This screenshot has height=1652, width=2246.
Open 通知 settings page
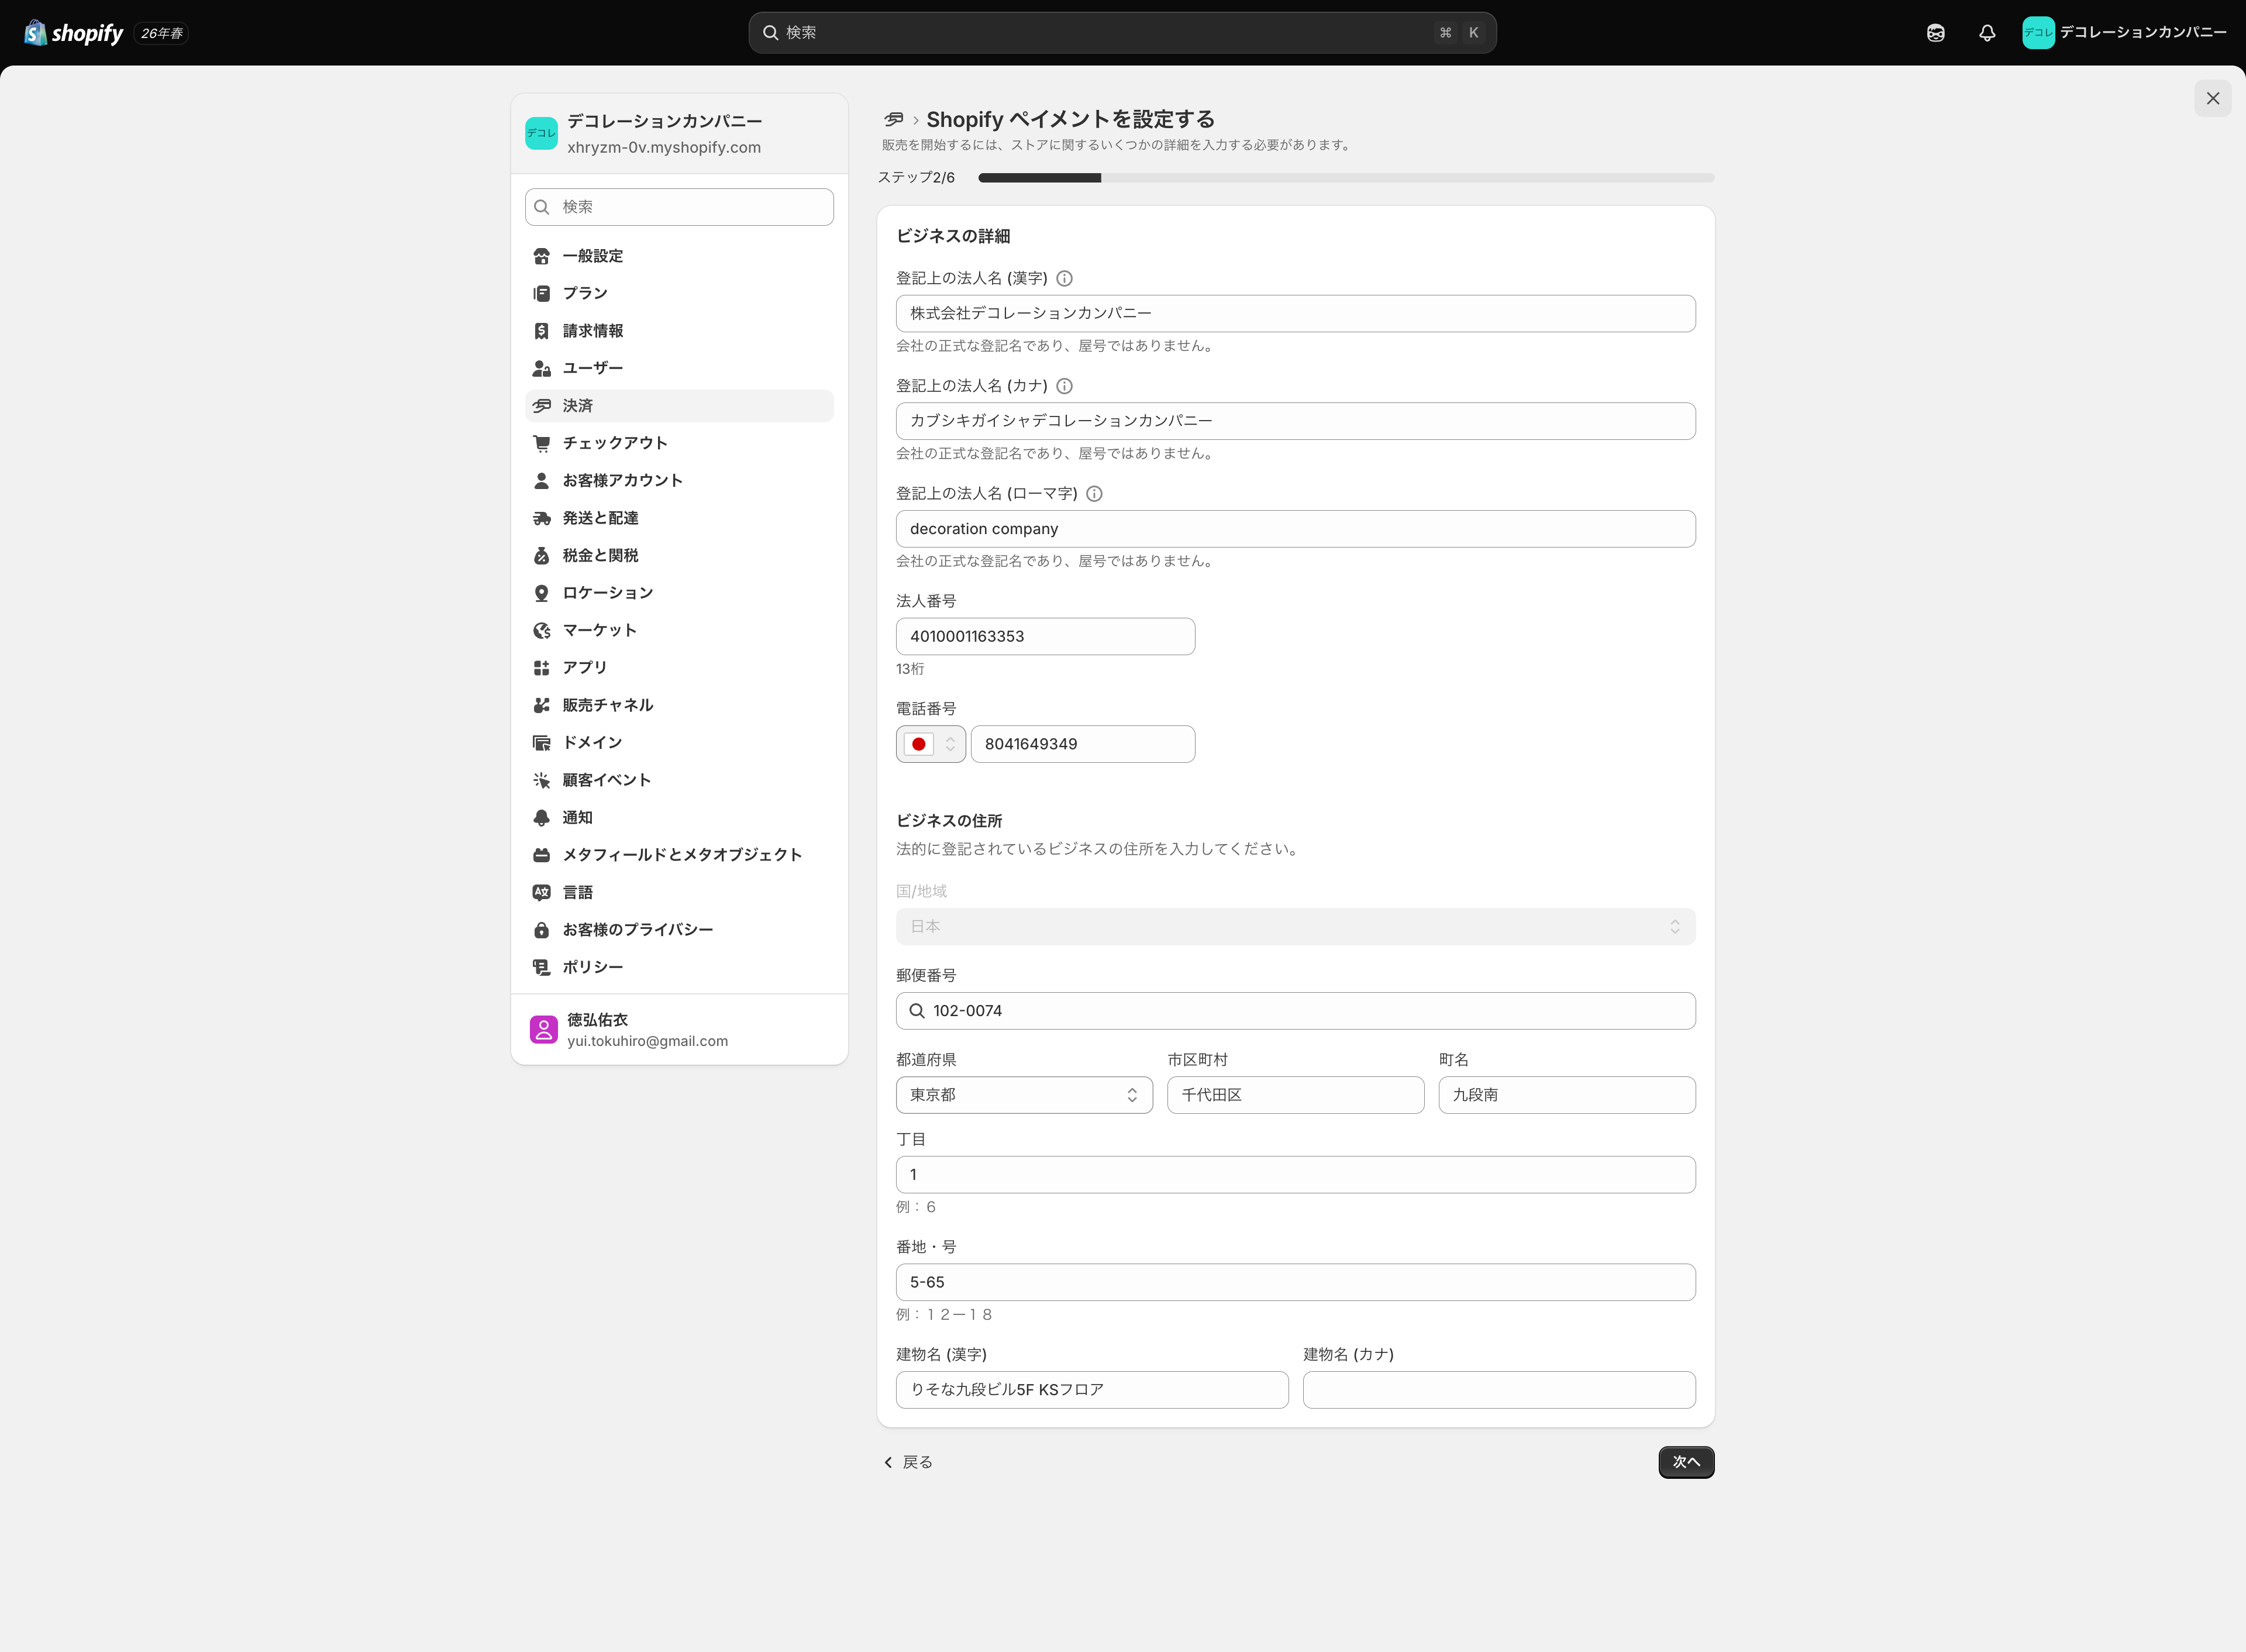tap(680, 818)
